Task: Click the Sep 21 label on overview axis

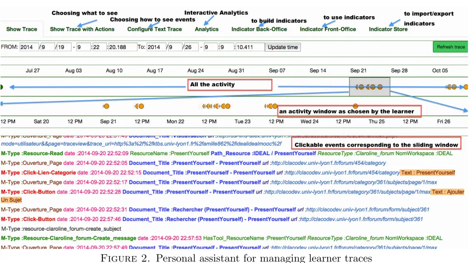Action: coord(358,71)
